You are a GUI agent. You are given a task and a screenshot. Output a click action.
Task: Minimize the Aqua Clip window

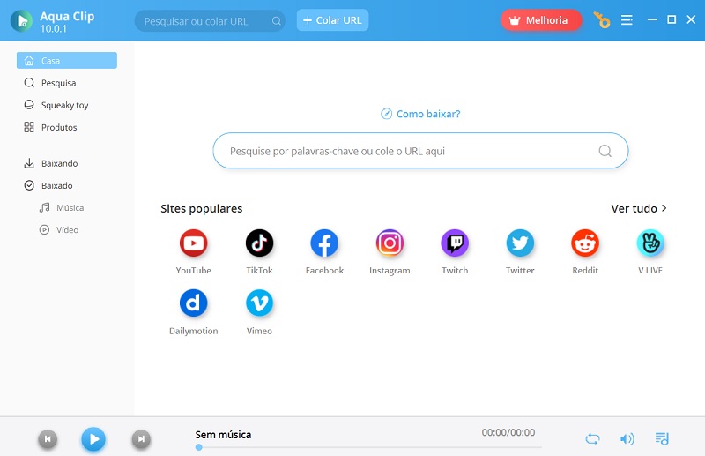tap(652, 19)
